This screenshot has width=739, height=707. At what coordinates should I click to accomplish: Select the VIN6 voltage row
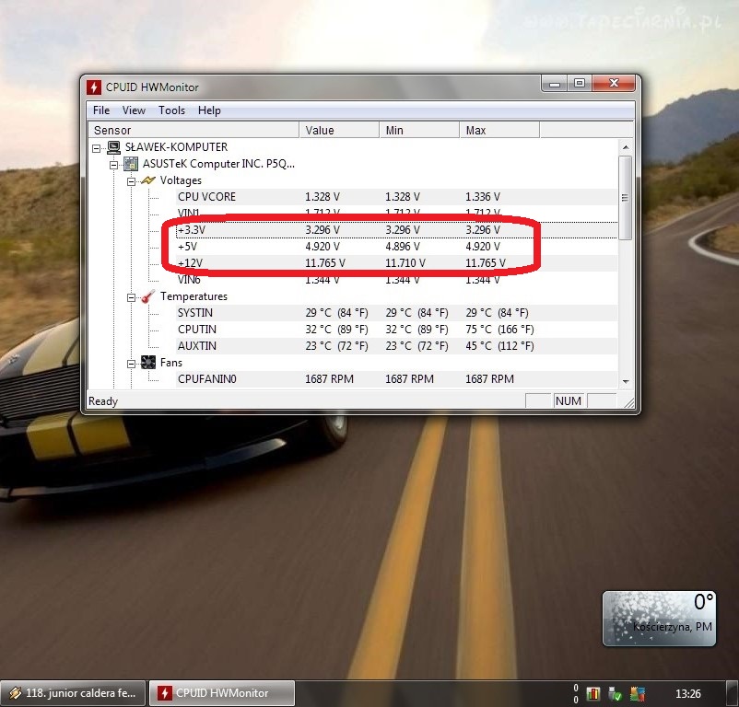[x=396, y=280]
